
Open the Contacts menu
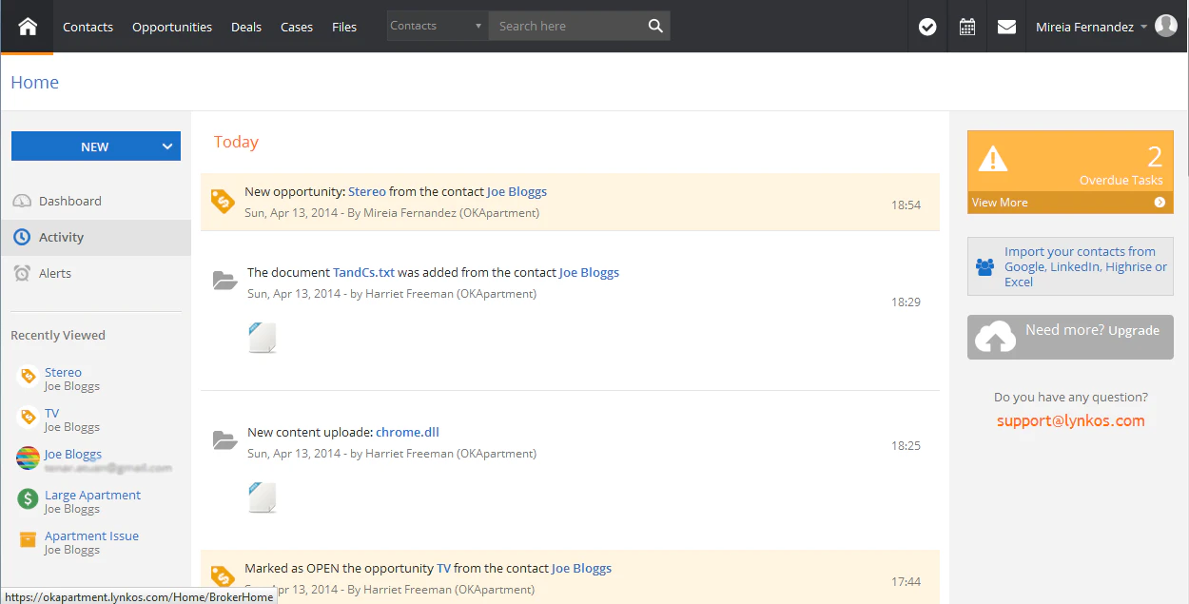click(88, 27)
